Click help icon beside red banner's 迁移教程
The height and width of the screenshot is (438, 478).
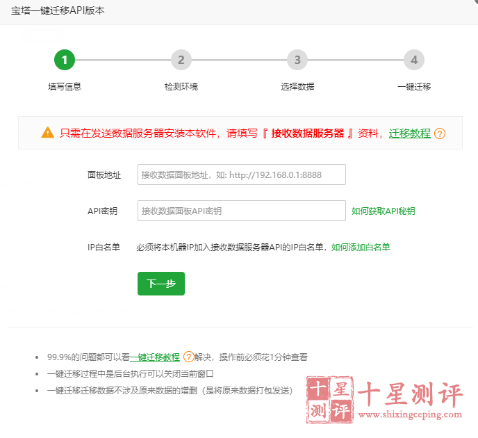(x=440, y=133)
